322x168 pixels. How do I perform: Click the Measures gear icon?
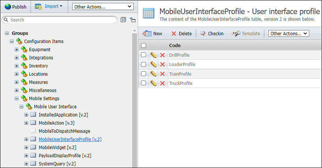point(24,82)
